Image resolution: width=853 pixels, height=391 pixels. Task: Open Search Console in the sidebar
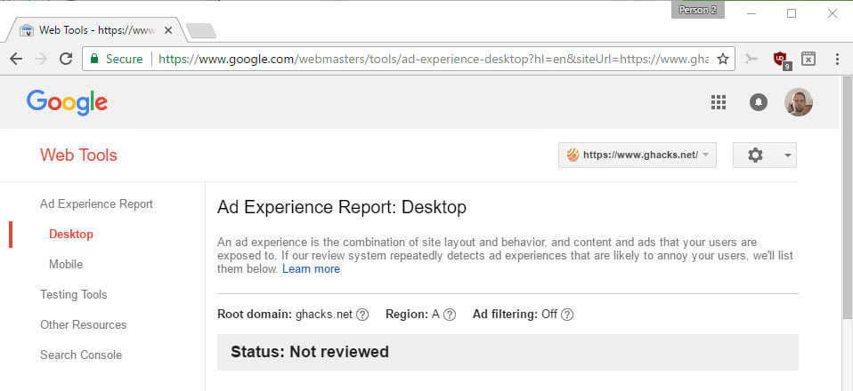tap(81, 355)
